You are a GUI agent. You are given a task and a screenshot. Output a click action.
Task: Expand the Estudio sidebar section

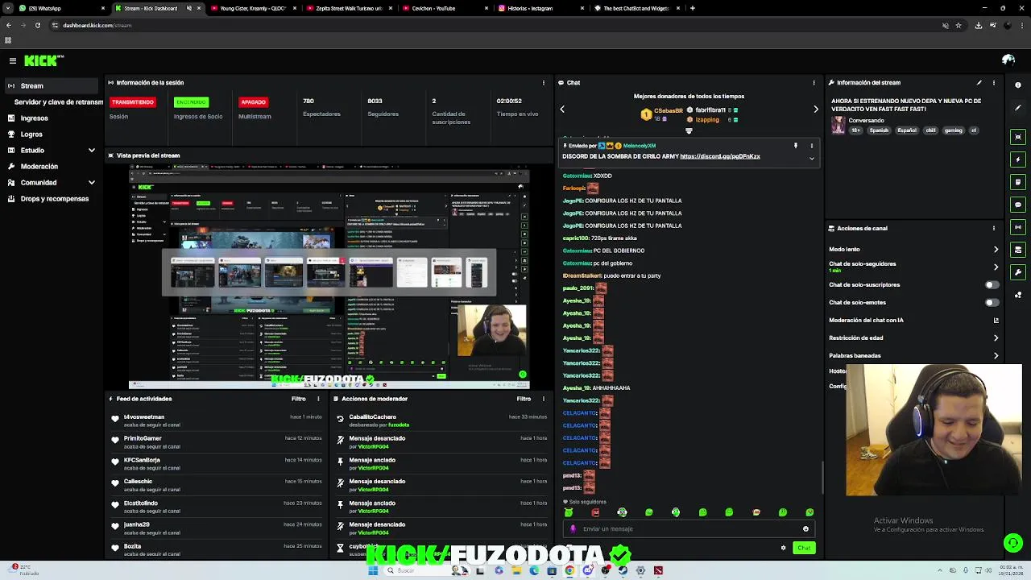(x=91, y=150)
